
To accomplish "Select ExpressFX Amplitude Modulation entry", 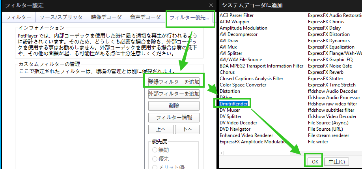I will [x=253, y=142].
